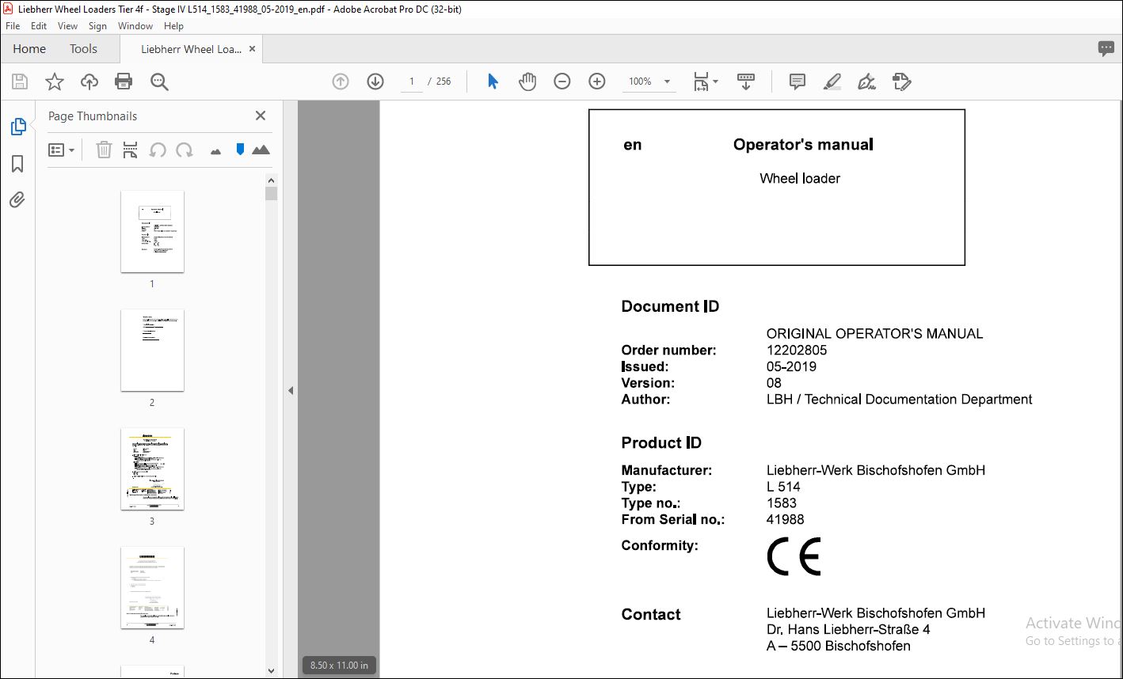Select page 2 thumbnail
Image resolution: width=1123 pixels, height=679 pixels.
pyautogui.click(x=152, y=350)
